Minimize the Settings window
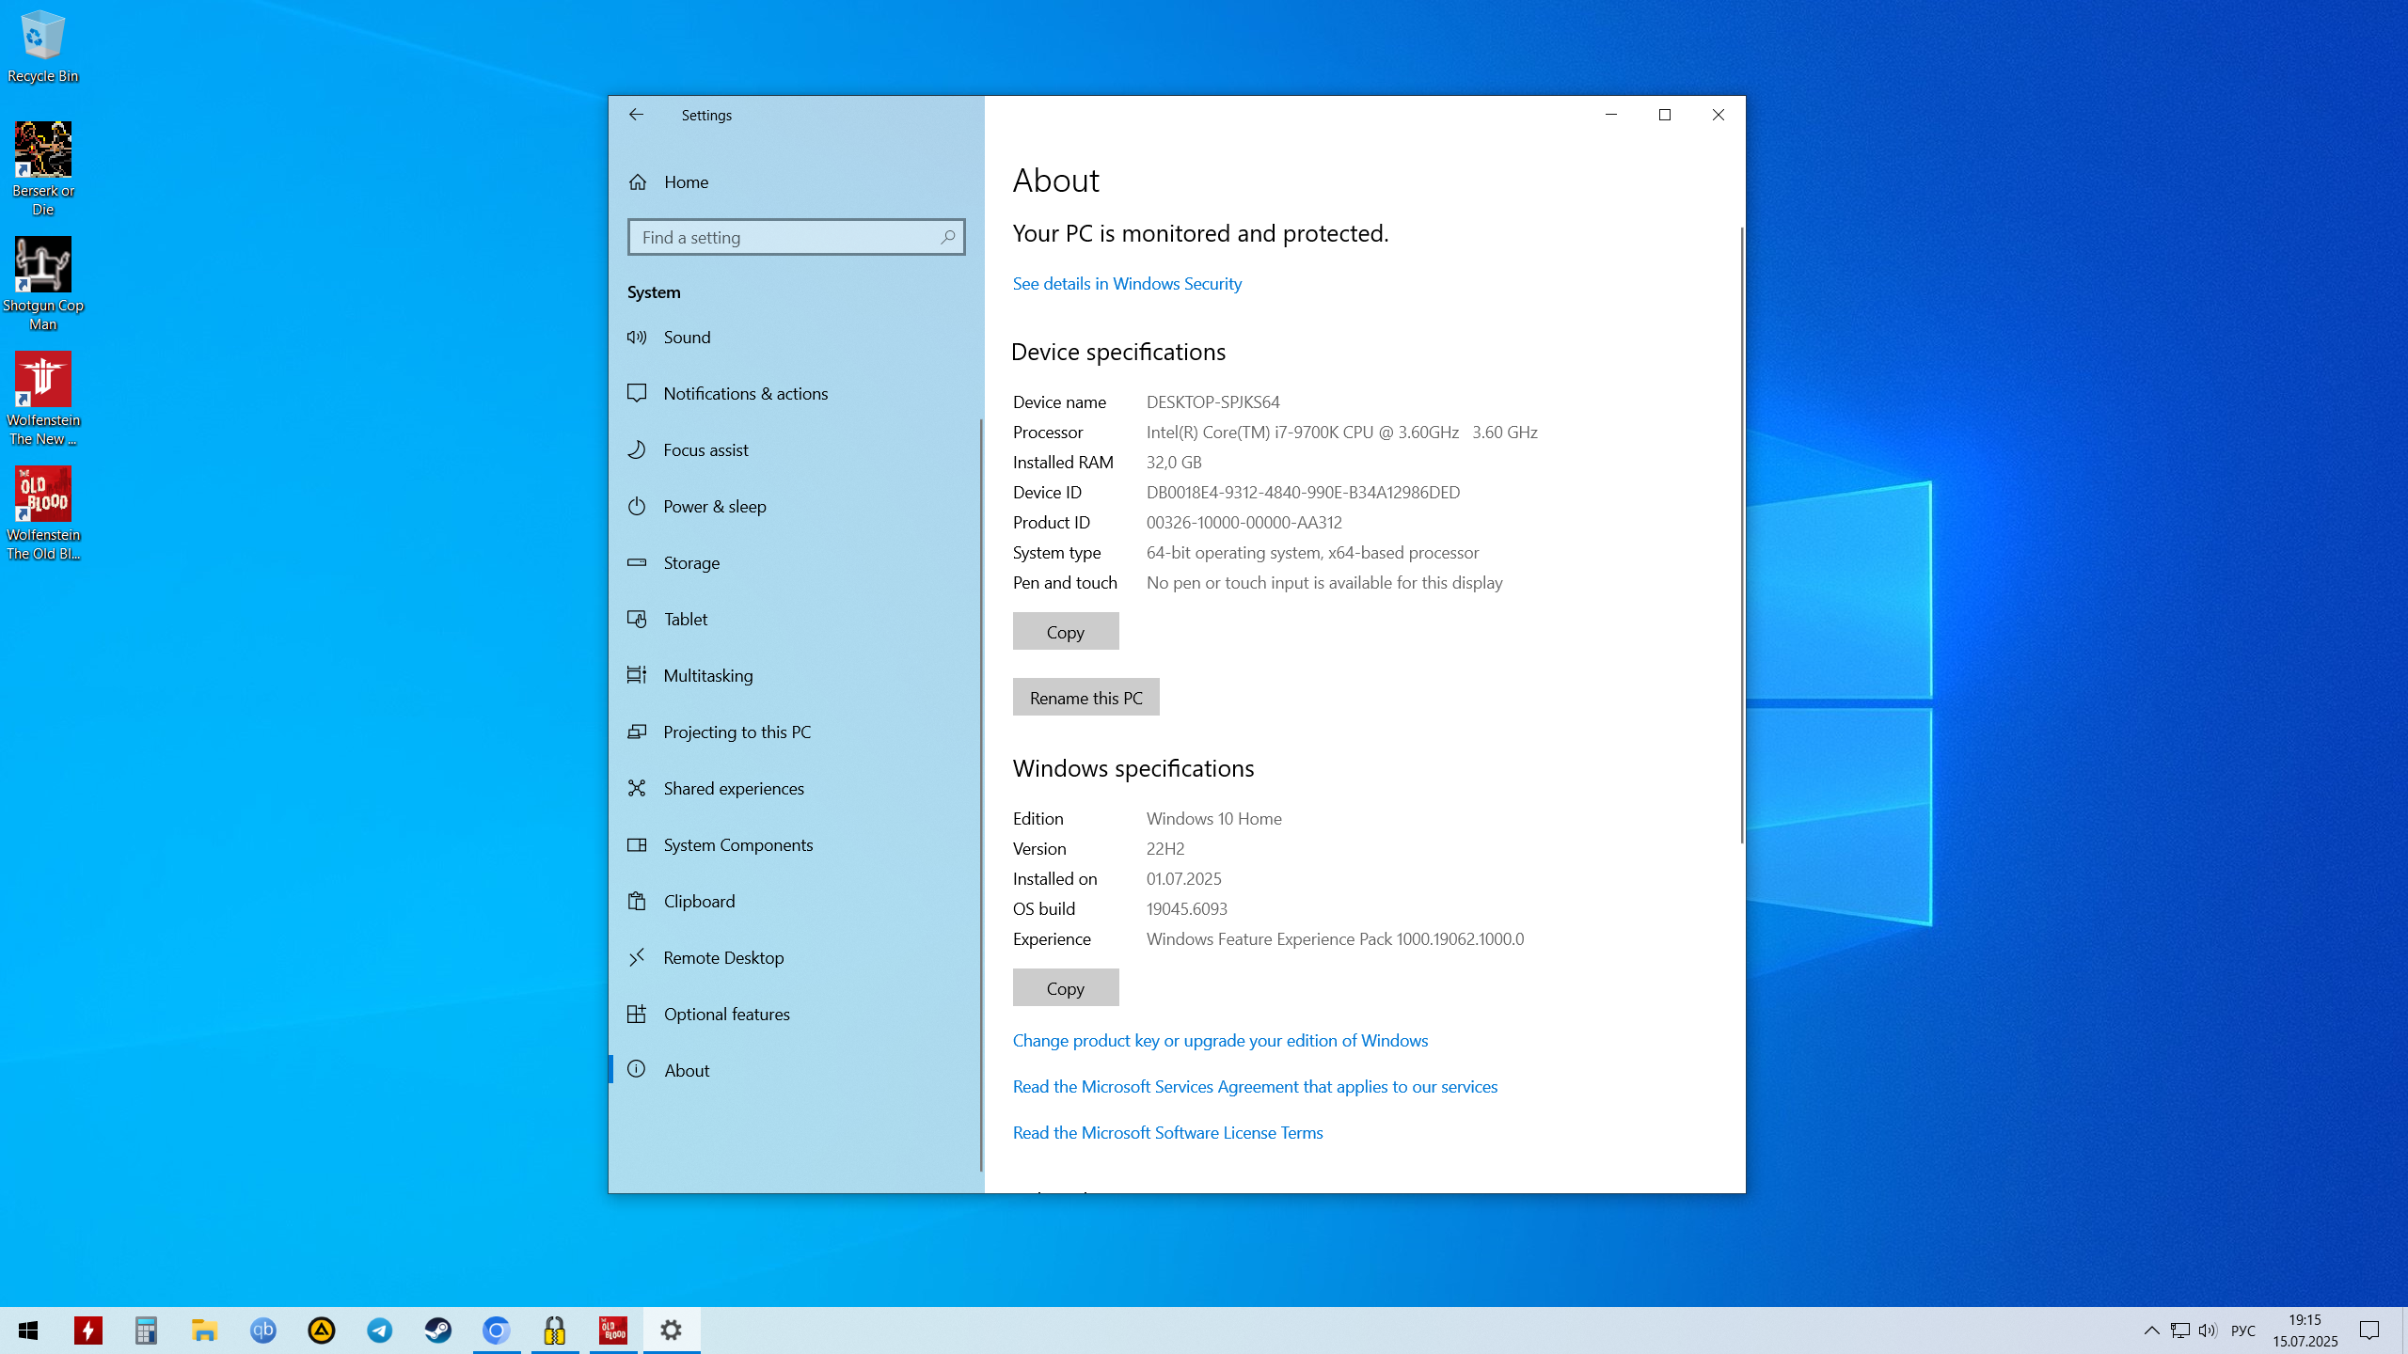Image resolution: width=2408 pixels, height=1354 pixels. 1611,115
